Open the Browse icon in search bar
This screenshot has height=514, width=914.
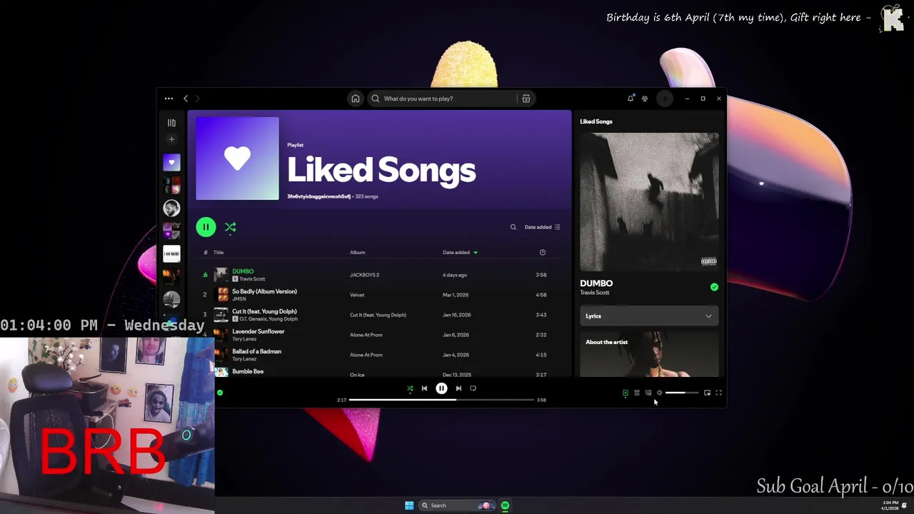click(526, 99)
